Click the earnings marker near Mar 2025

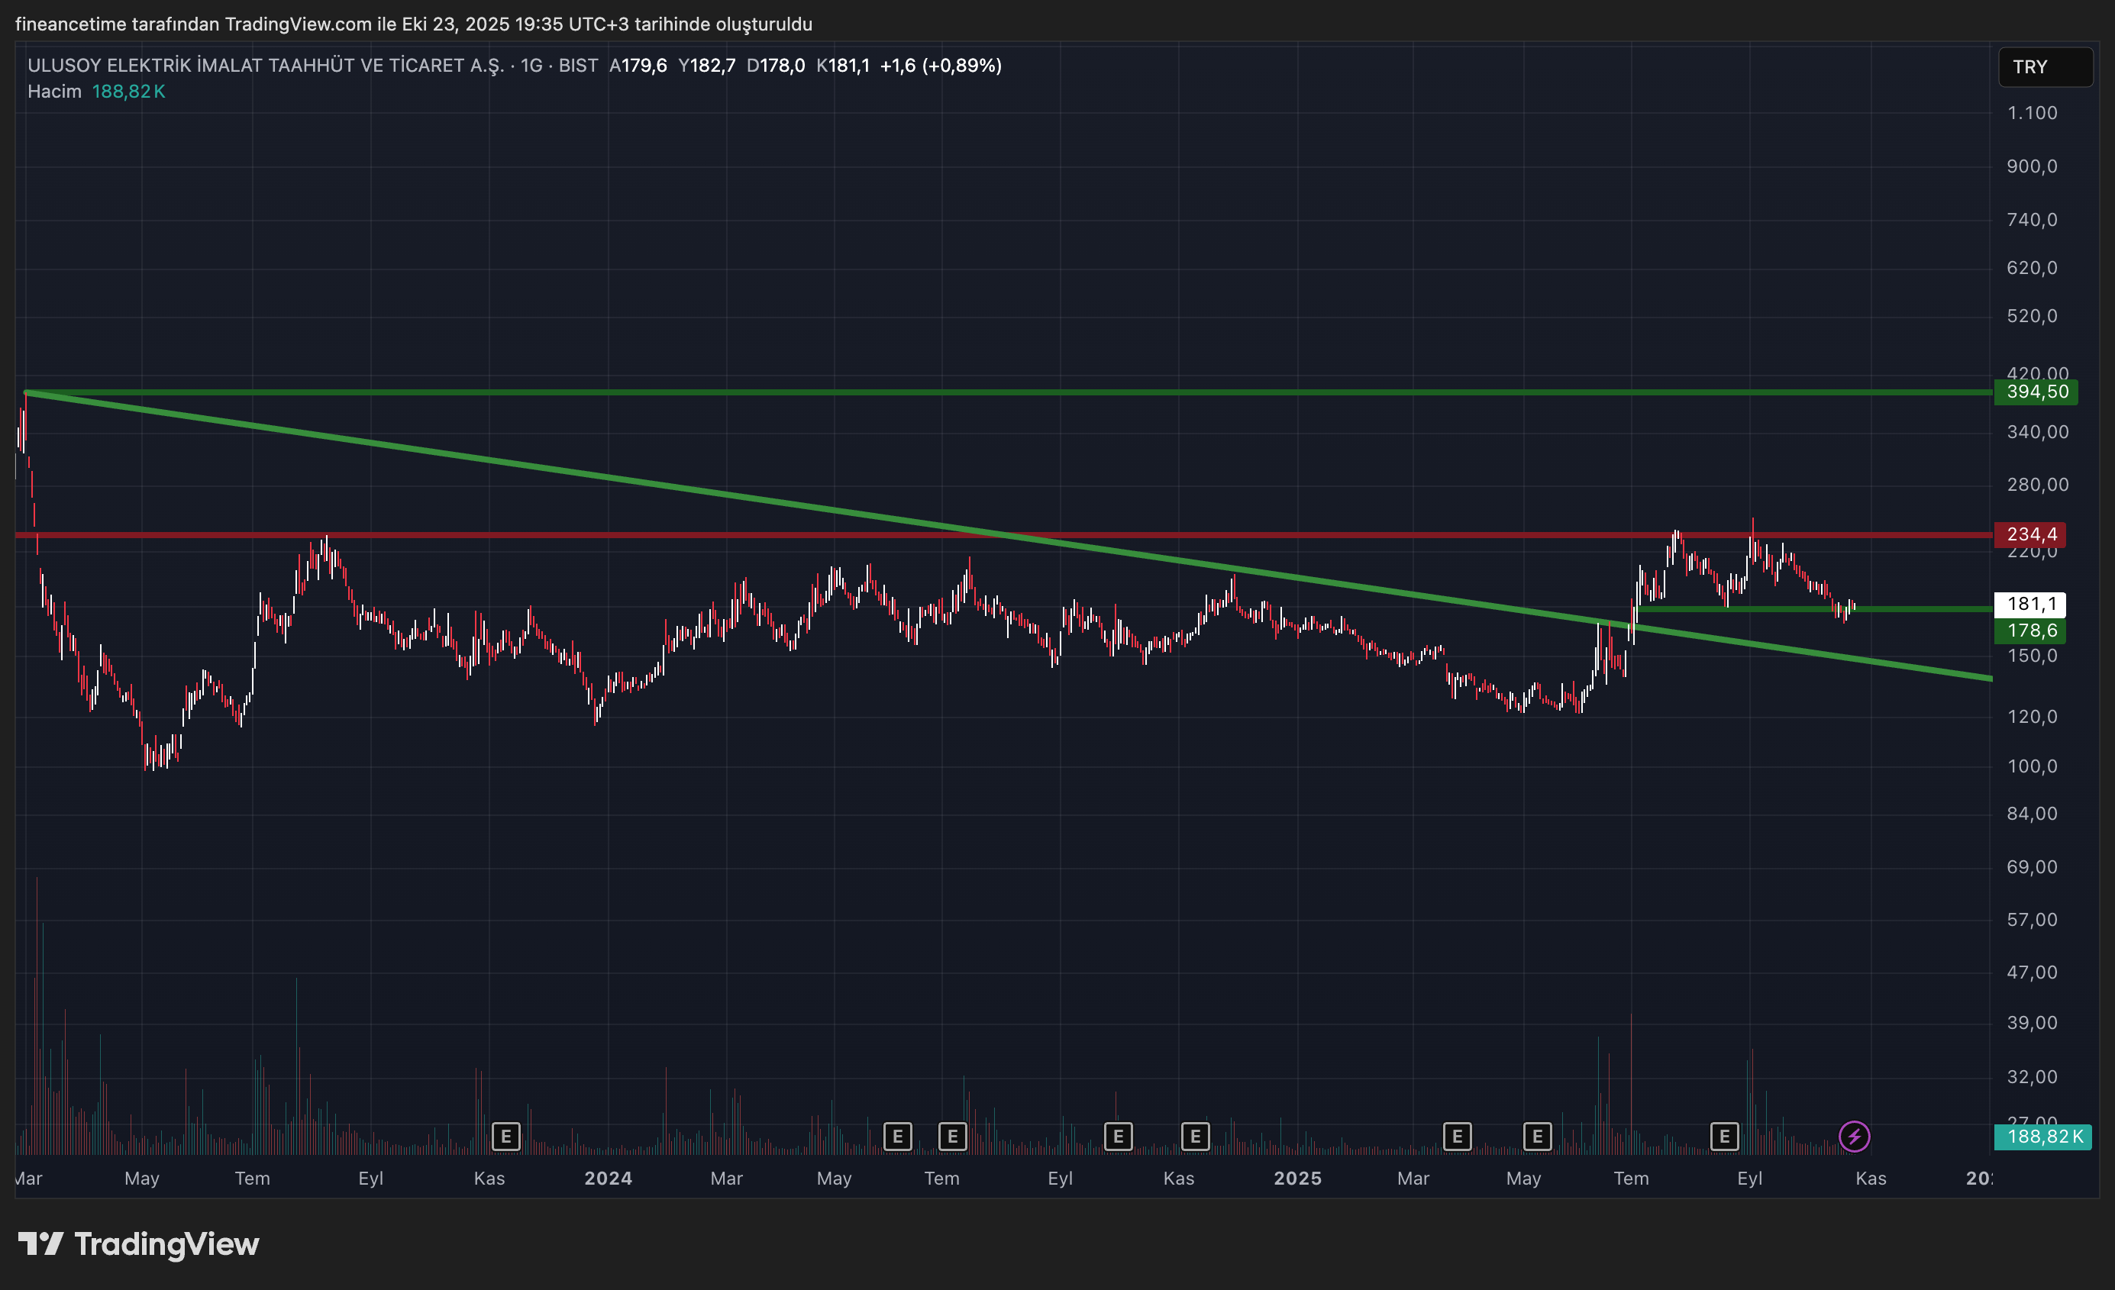tap(1457, 1137)
